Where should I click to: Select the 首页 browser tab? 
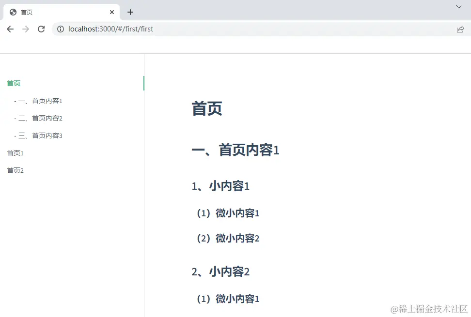(x=61, y=12)
